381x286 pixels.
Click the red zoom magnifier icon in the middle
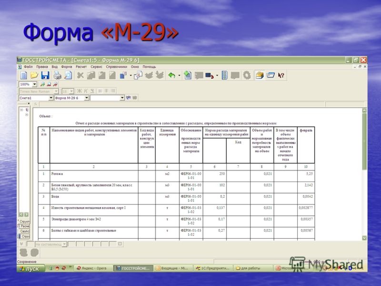(49, 84)
